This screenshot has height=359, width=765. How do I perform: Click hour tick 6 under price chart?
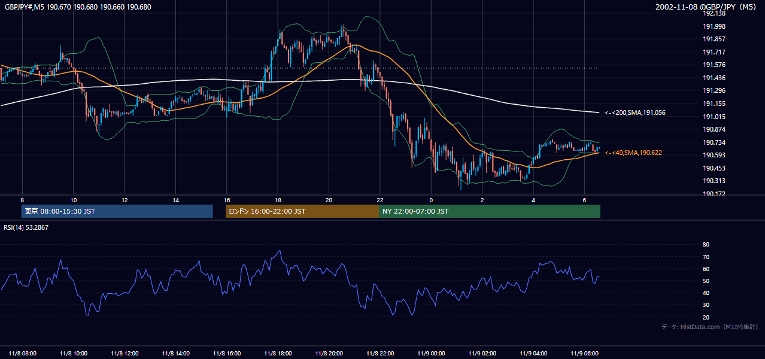coord(584,200)
